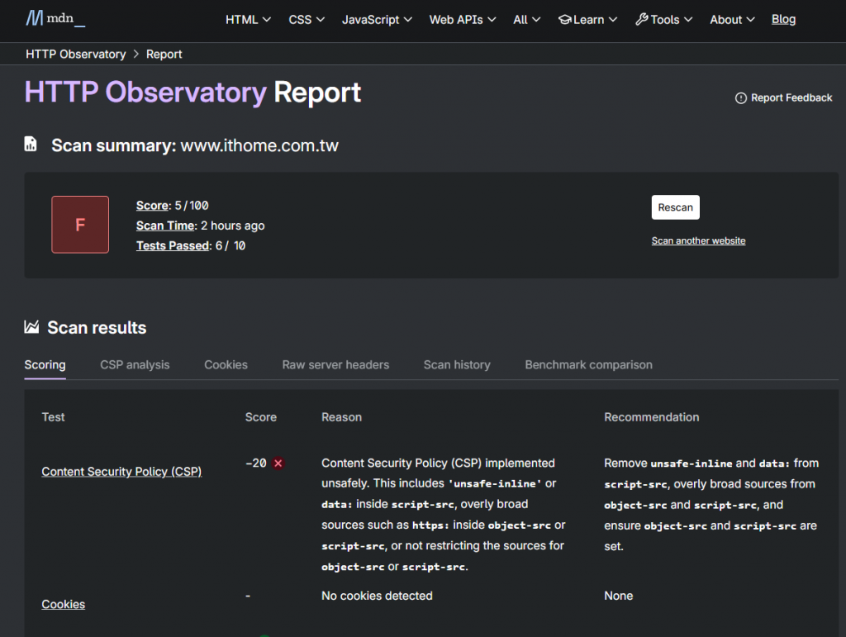This screenshot has width=846, height=637.
Task: Expand the Learn menu
Action: [x=587, y=20]
